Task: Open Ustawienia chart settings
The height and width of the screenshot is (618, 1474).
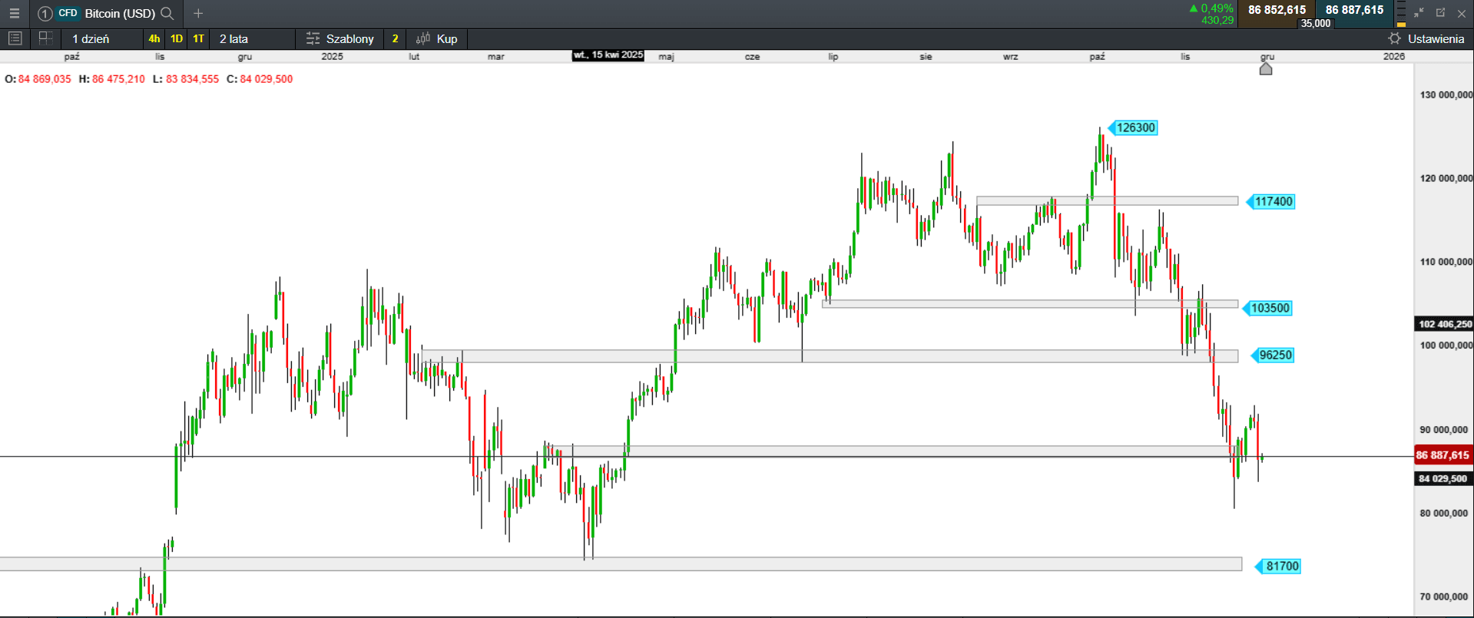Action: [1426, 38]
